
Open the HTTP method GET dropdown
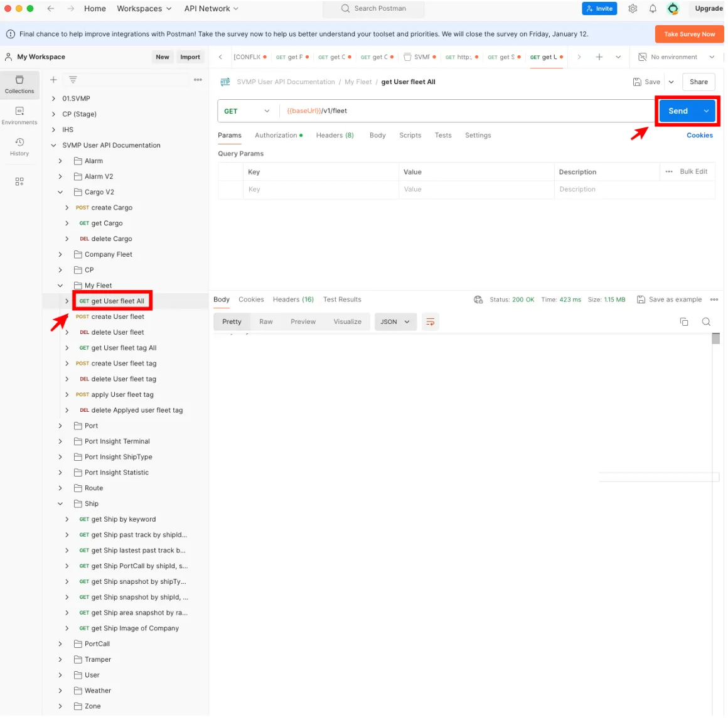tap(248, 112)
